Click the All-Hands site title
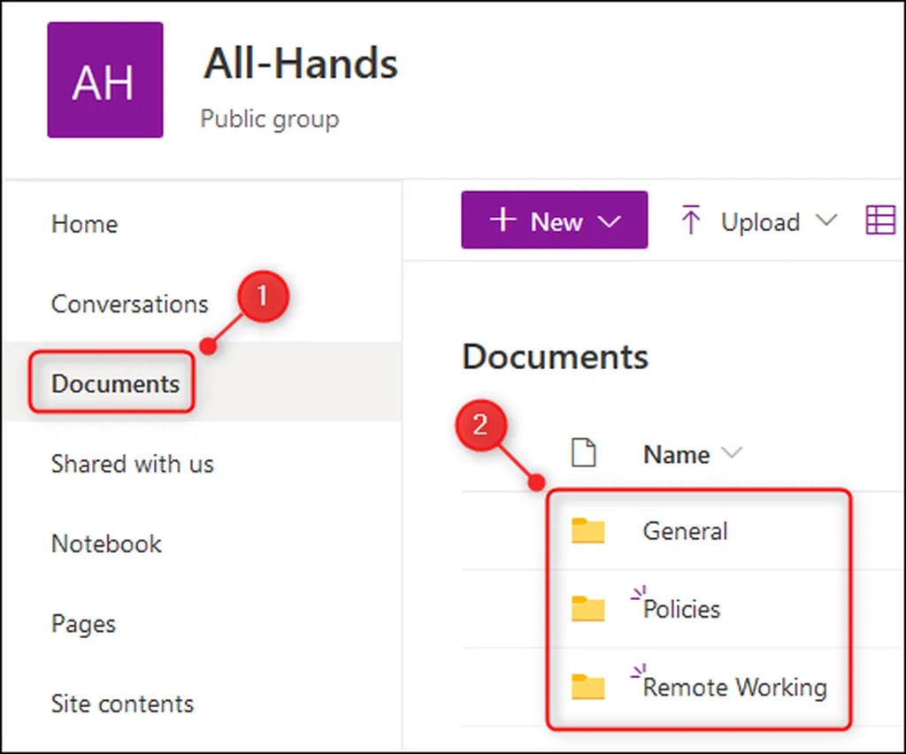 (301, 65)
